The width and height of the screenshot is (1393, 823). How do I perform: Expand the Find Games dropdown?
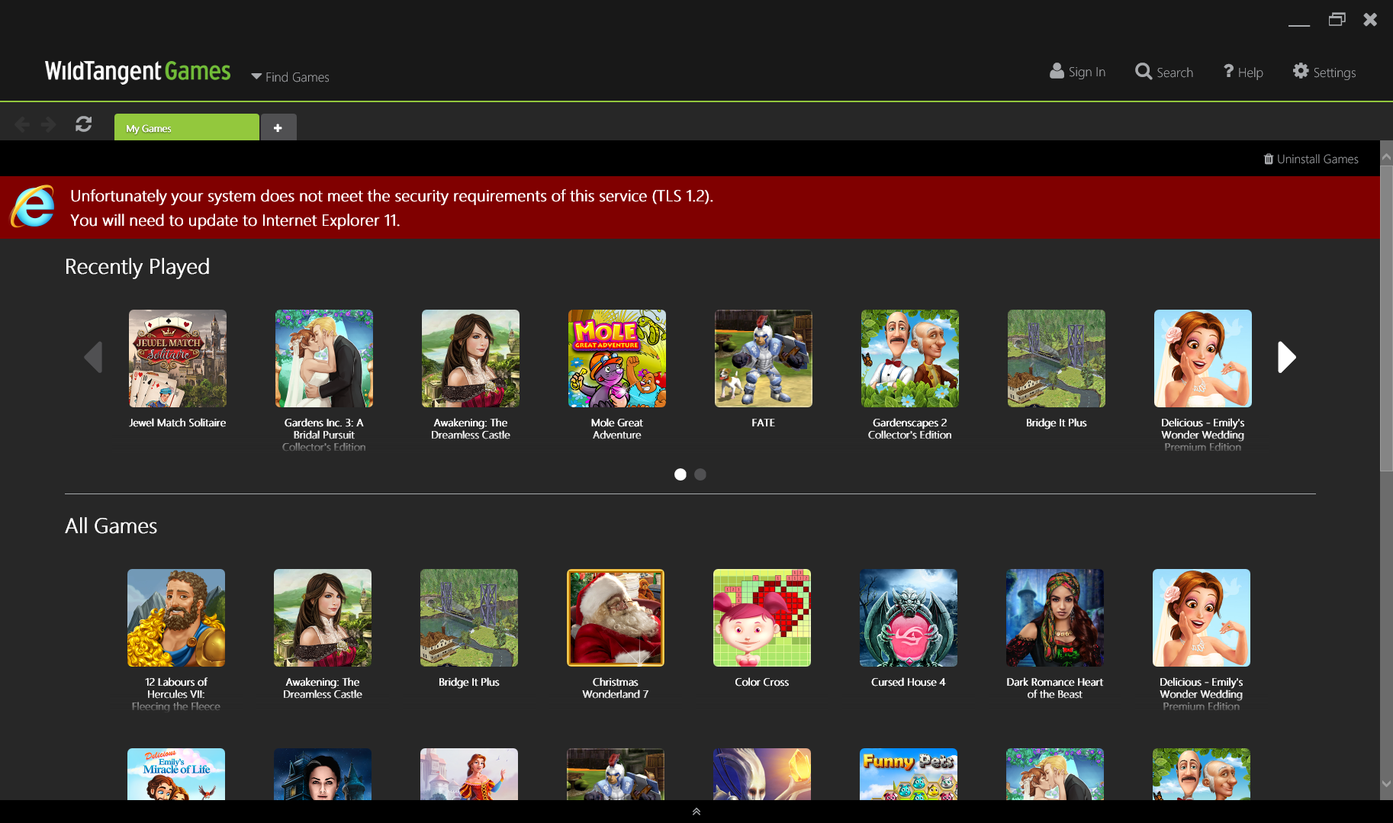(290, 77)
